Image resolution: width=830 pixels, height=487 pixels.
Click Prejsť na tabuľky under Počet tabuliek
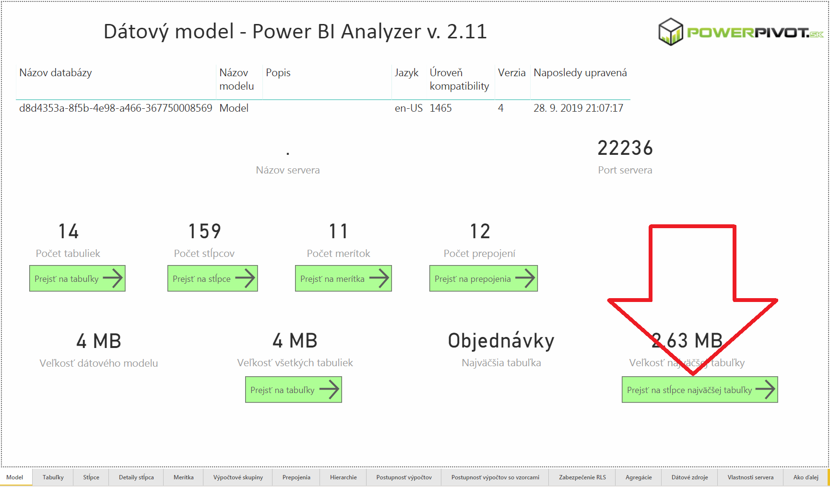tap(77, 278)
